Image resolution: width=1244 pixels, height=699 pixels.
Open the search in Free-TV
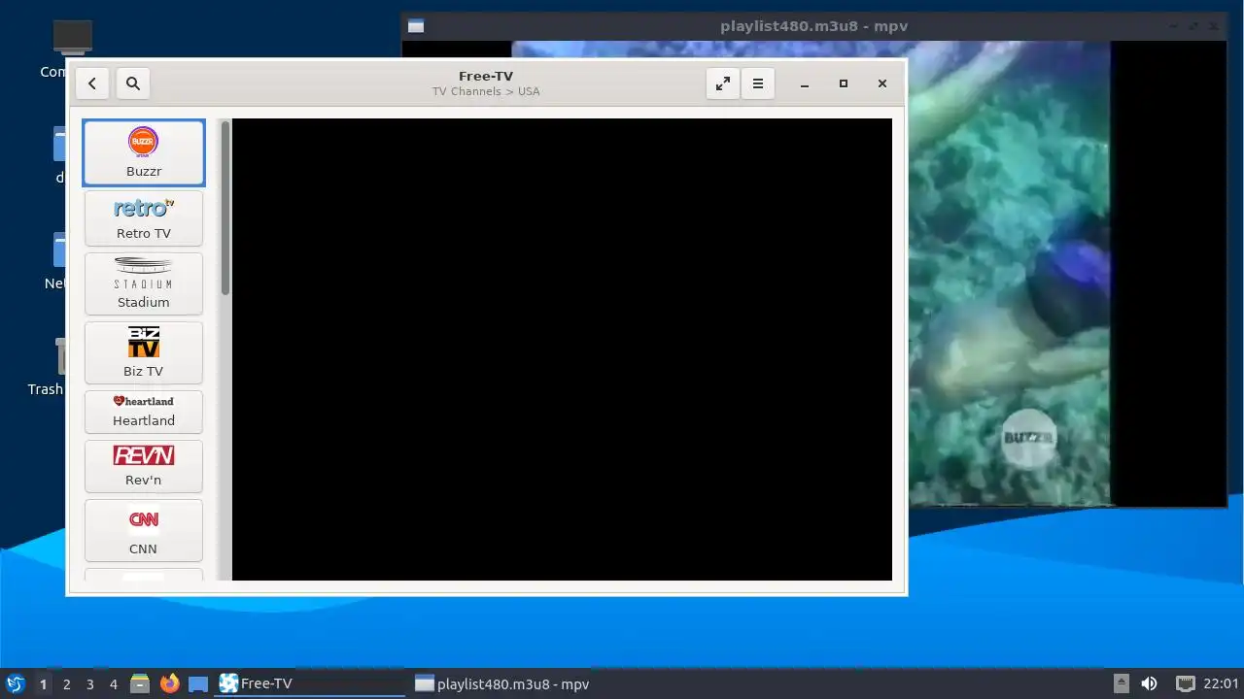133,83
